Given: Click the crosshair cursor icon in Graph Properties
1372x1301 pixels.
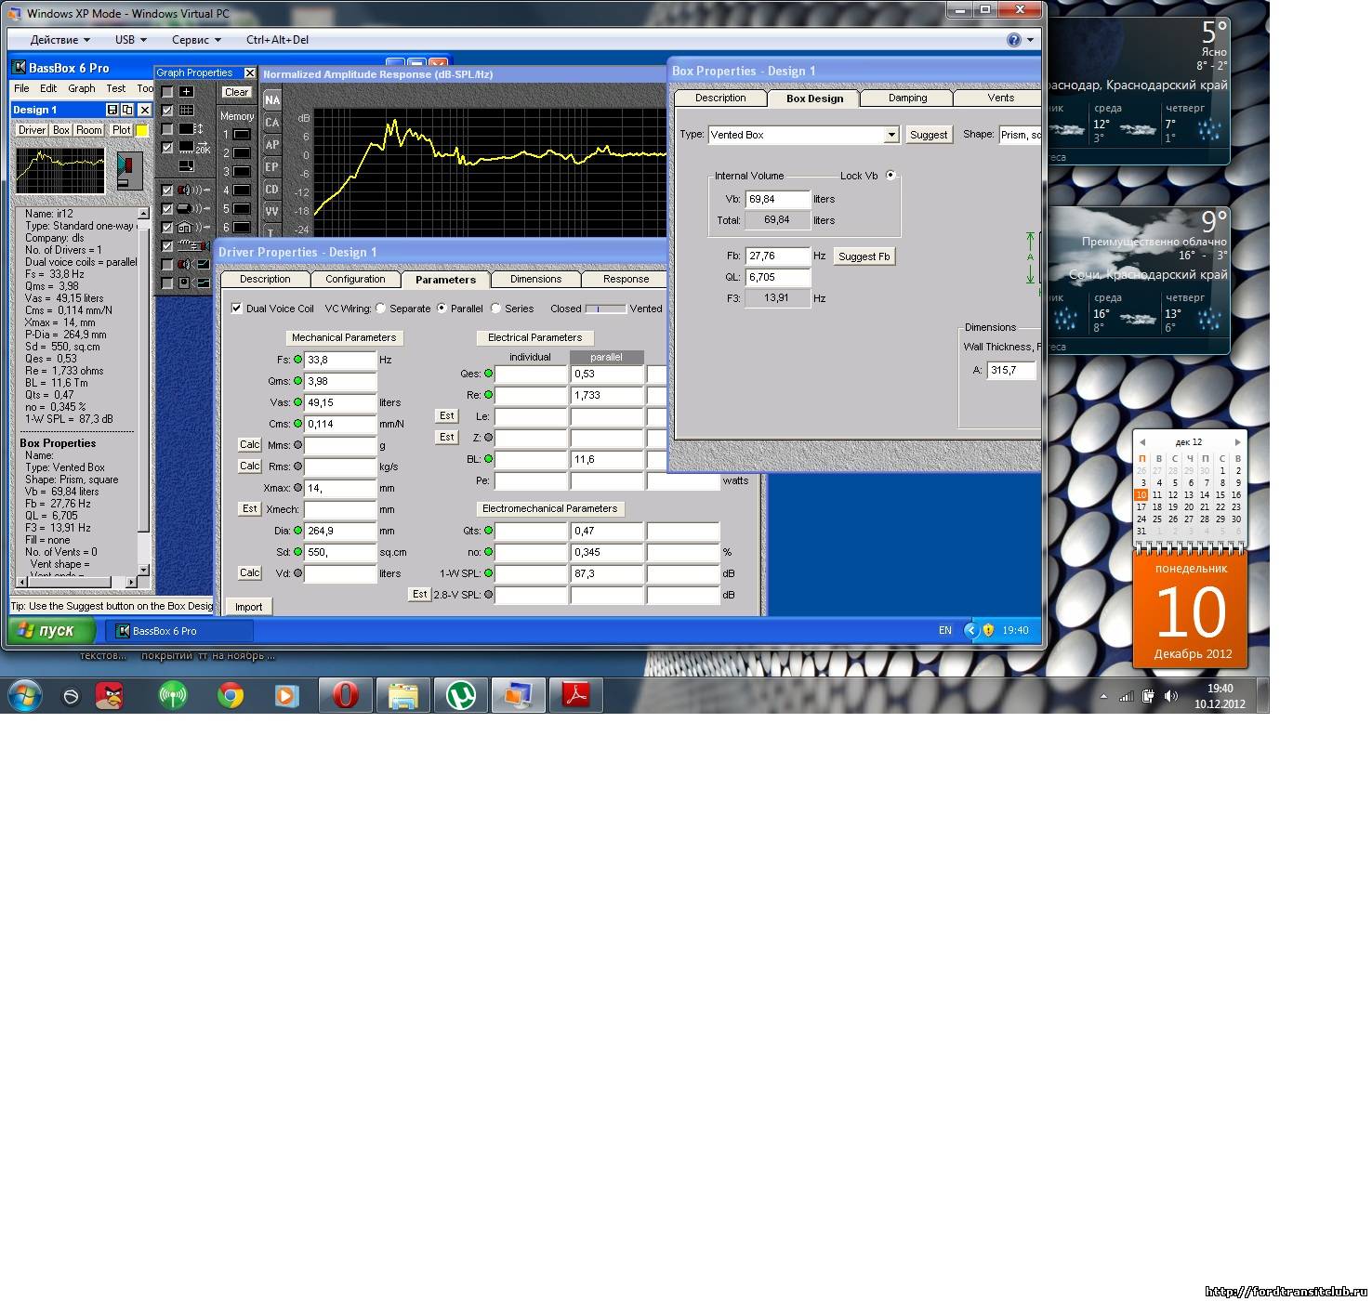Looking at the screenshot, I should click(x=187, y=92).
